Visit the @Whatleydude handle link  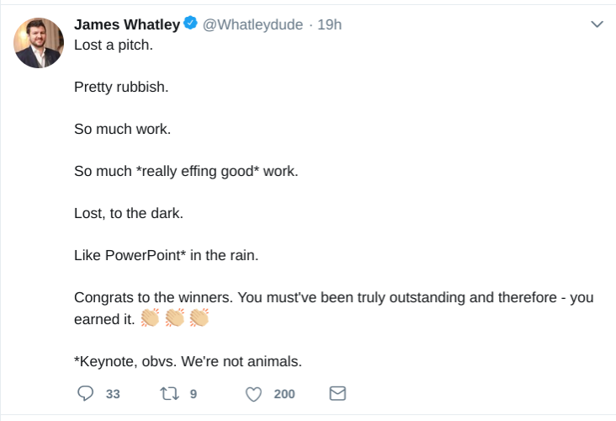(252, 24)
